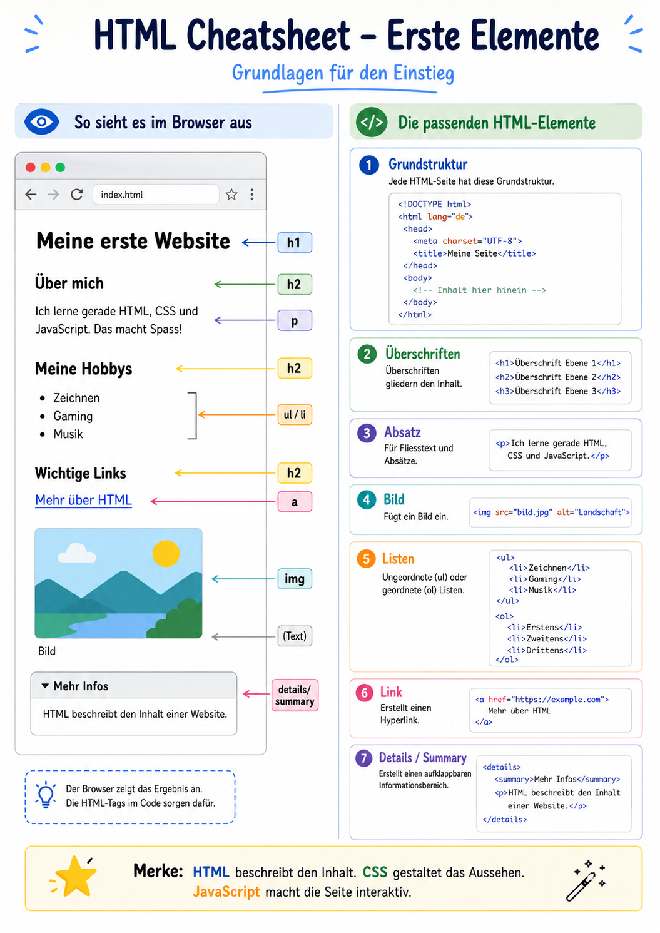Viewport: 660px width, 933px height.
Task: Click the index.html address bar
Action: click(156, 195)
